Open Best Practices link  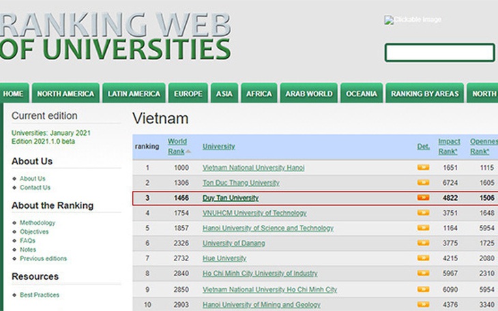pyautogui.click(x=40, y=295)
